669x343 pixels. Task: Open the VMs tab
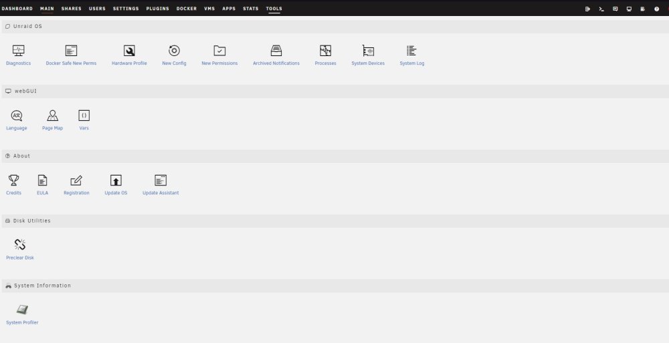(209, 9)
